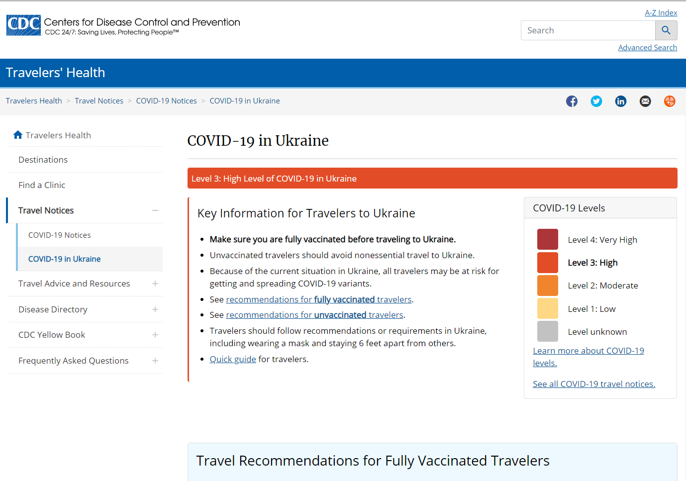Screen dimensions: 686x481
Task: Open the Quick guide for travelers link
Action: click(x=232, y=359)
